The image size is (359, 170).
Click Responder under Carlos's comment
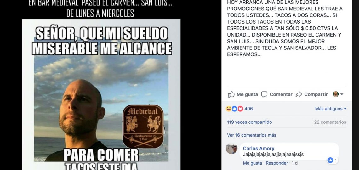(x=277, y=163)
